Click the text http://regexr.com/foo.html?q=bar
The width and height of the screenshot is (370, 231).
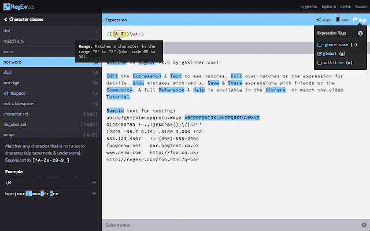[x=153, y=159]
